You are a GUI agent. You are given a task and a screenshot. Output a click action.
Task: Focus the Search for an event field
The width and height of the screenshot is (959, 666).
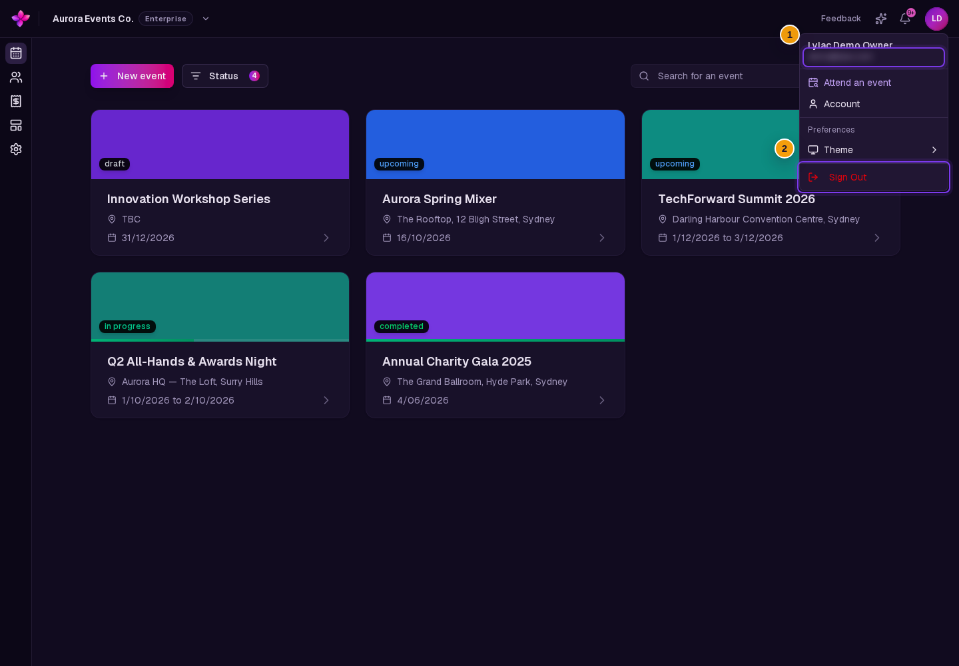coord(716,76)
